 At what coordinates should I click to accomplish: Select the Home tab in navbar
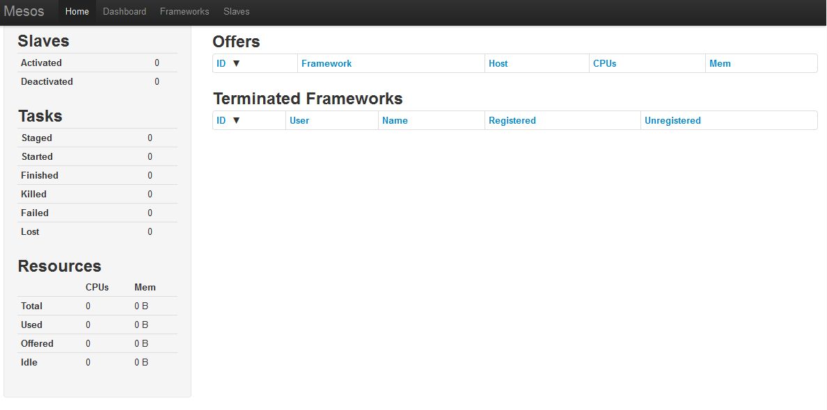(77, 11)
